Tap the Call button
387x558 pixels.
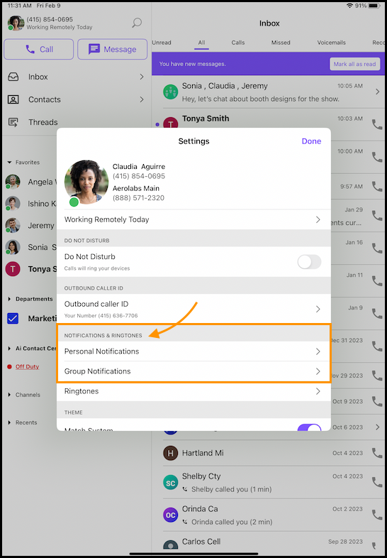pyautogui.click(x=39, y=49)
